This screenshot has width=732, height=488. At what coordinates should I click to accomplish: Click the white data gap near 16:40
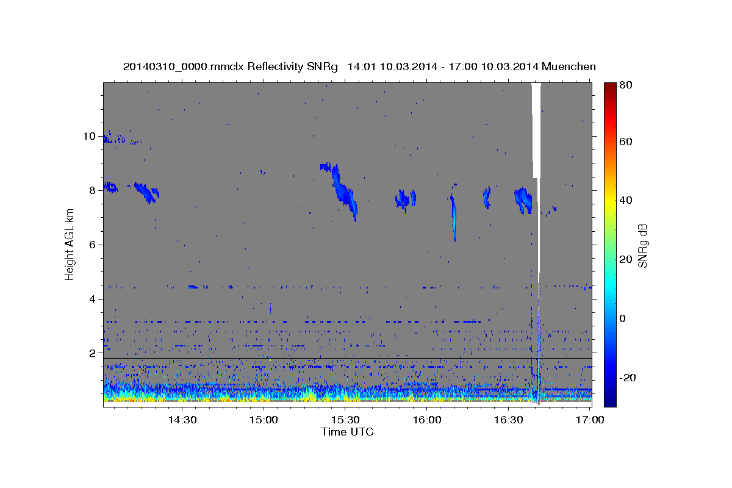click(536, 131)
